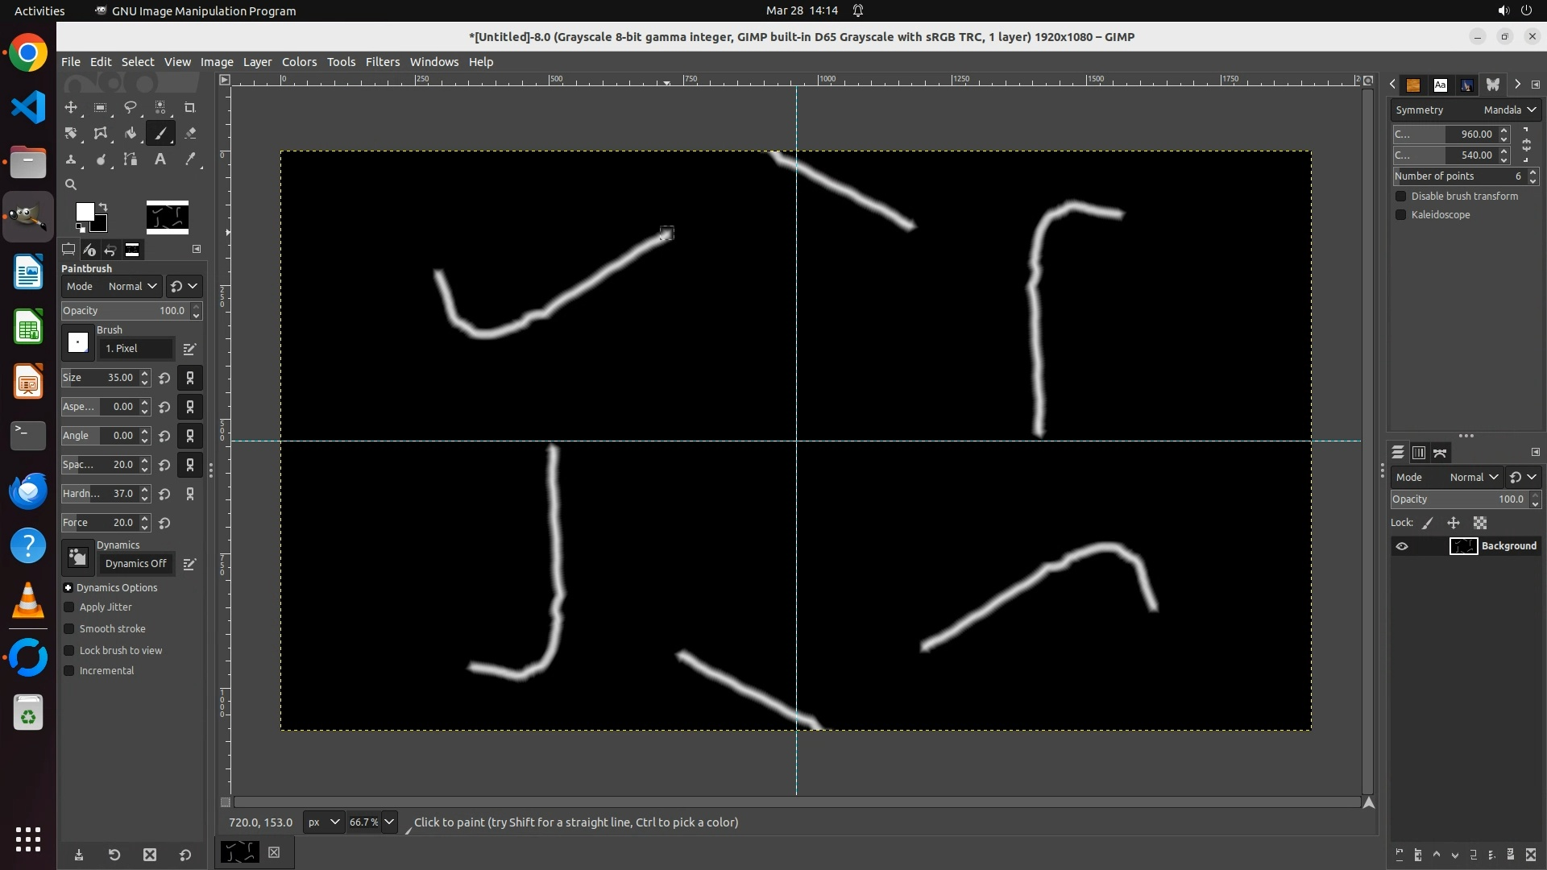
Task: Click the Dynamics Off button
Action: 135,564
